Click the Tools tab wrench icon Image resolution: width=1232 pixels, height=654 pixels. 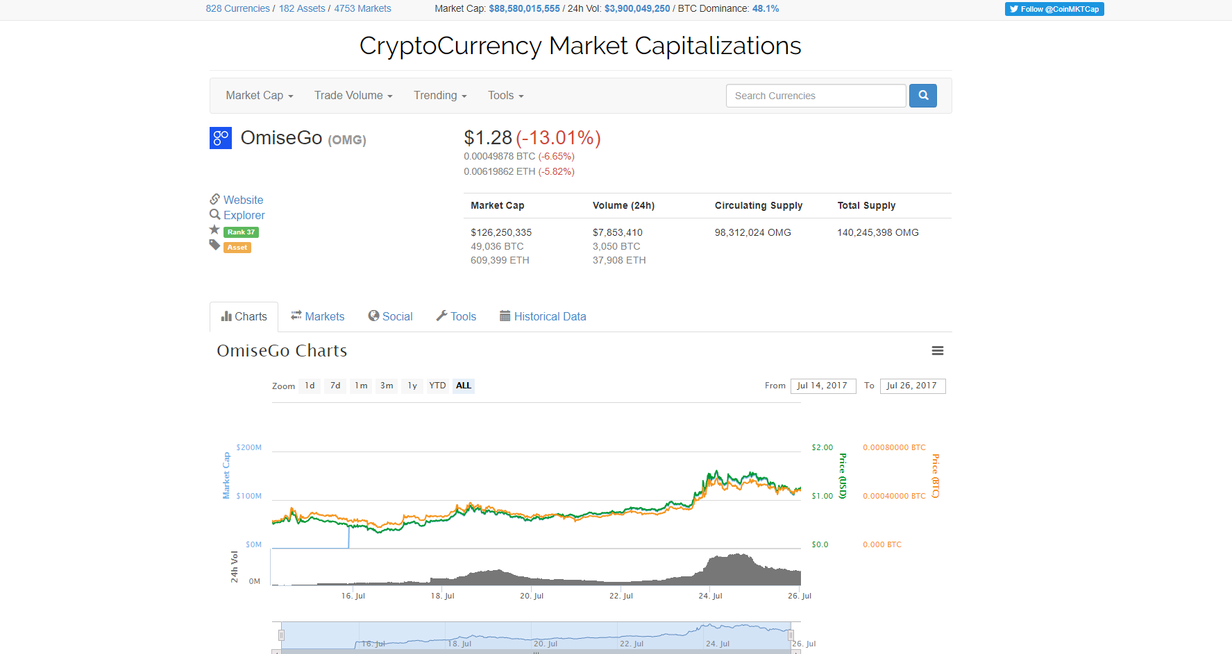point(441,316)
